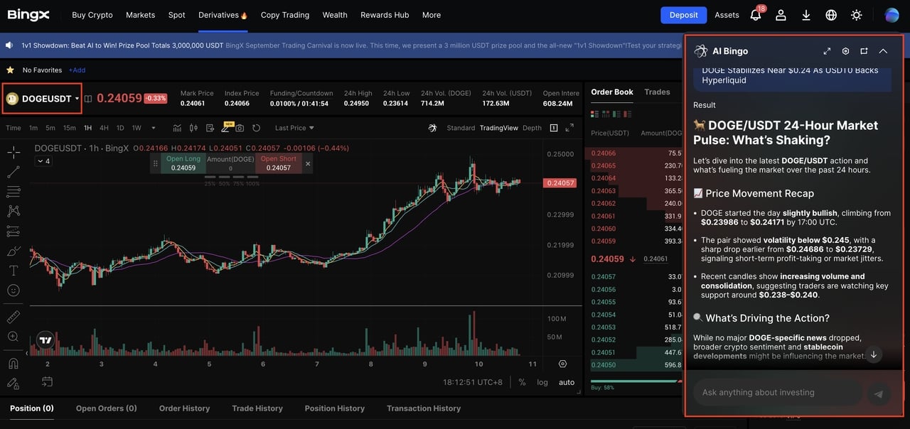910x429 pixels.
Task: Select the 15m timeframe
Action: tap(69, 128)
